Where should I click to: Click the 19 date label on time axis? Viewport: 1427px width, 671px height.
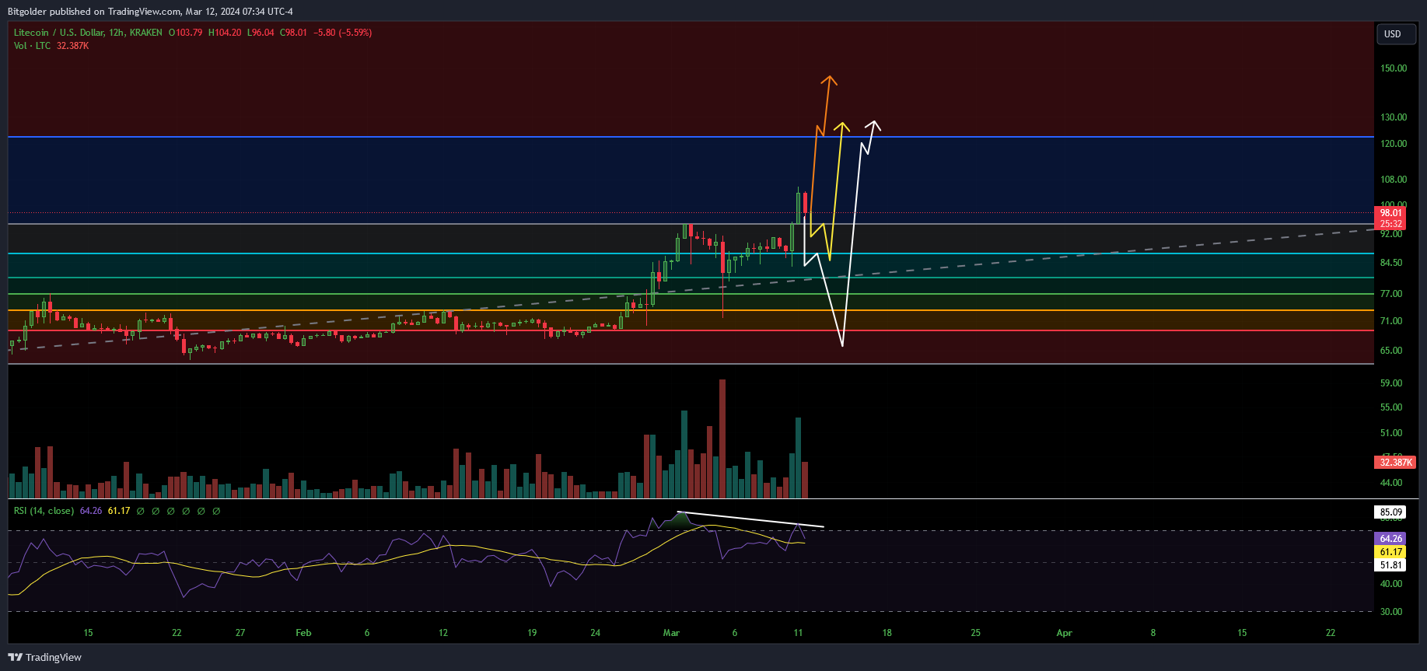point(532,633)
